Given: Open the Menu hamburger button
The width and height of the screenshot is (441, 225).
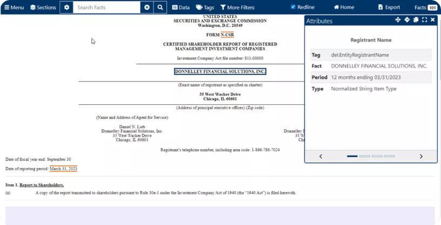Looking at the screenshot, I should coord(14,8).
